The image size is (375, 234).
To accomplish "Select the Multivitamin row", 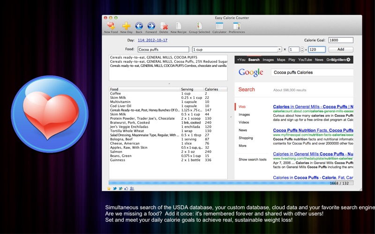I will pos(168,102).
